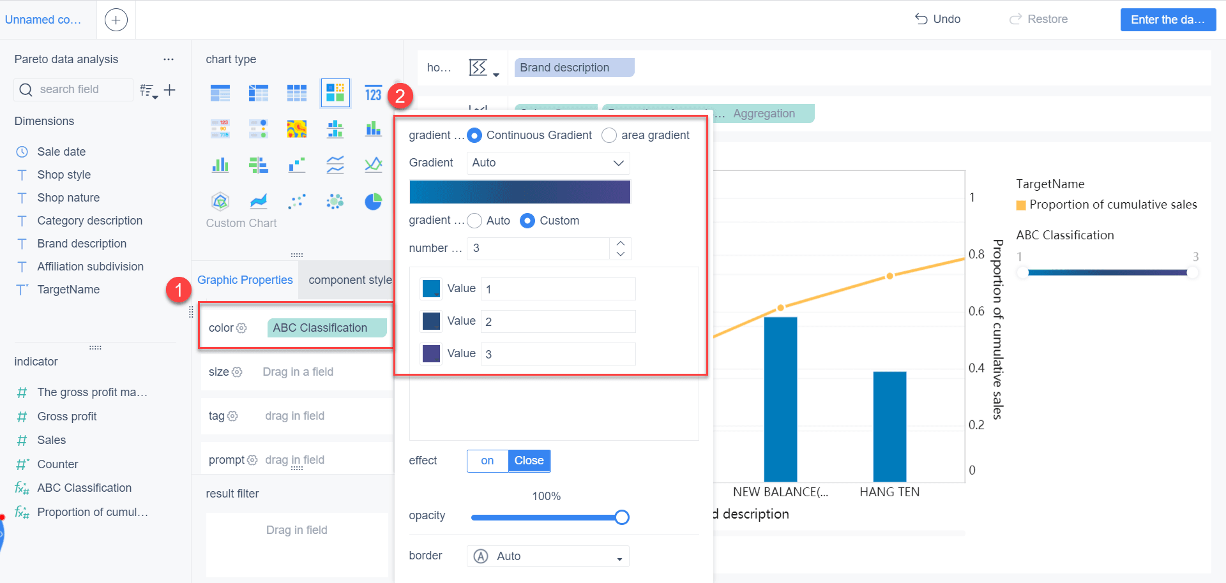Set the effect option to Close
1226x583 pixels.
tap(529, 461)
